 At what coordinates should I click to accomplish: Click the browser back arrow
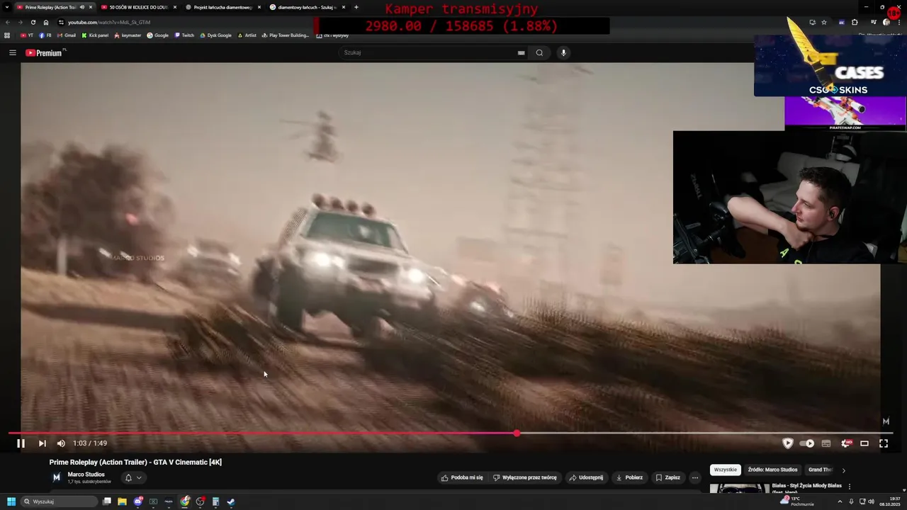point(7,22)
